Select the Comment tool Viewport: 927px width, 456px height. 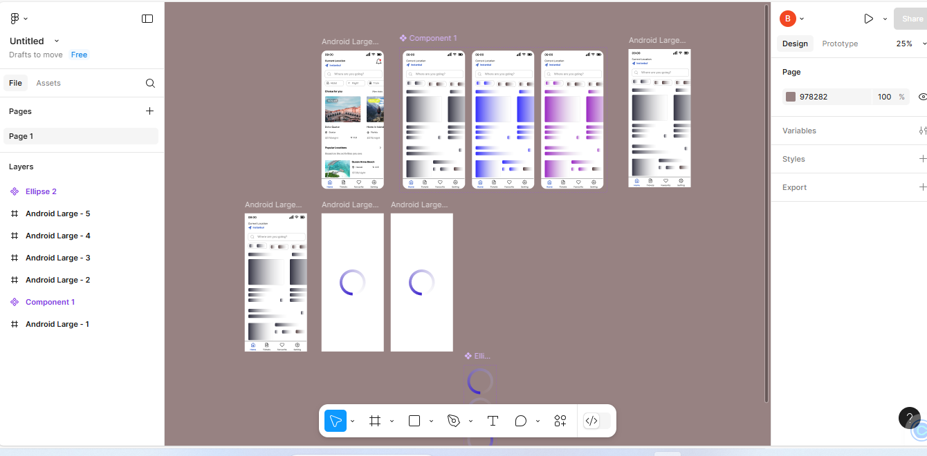click(520, 421)
